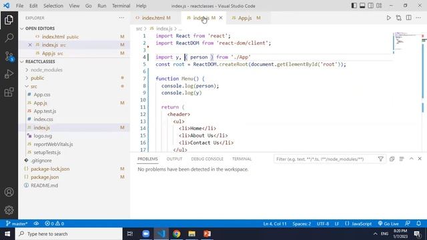
Task: Open README.md in the file tree
Action: pyautogui.click(x=44, y=185)
